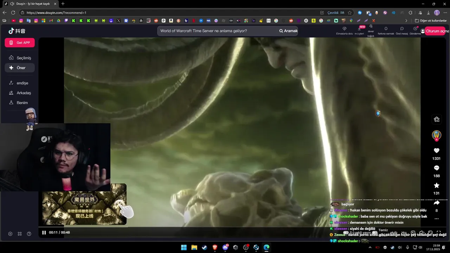Screen dimensions: 450x253
Task: Pause the video playback
Action: tap(44, 232)
